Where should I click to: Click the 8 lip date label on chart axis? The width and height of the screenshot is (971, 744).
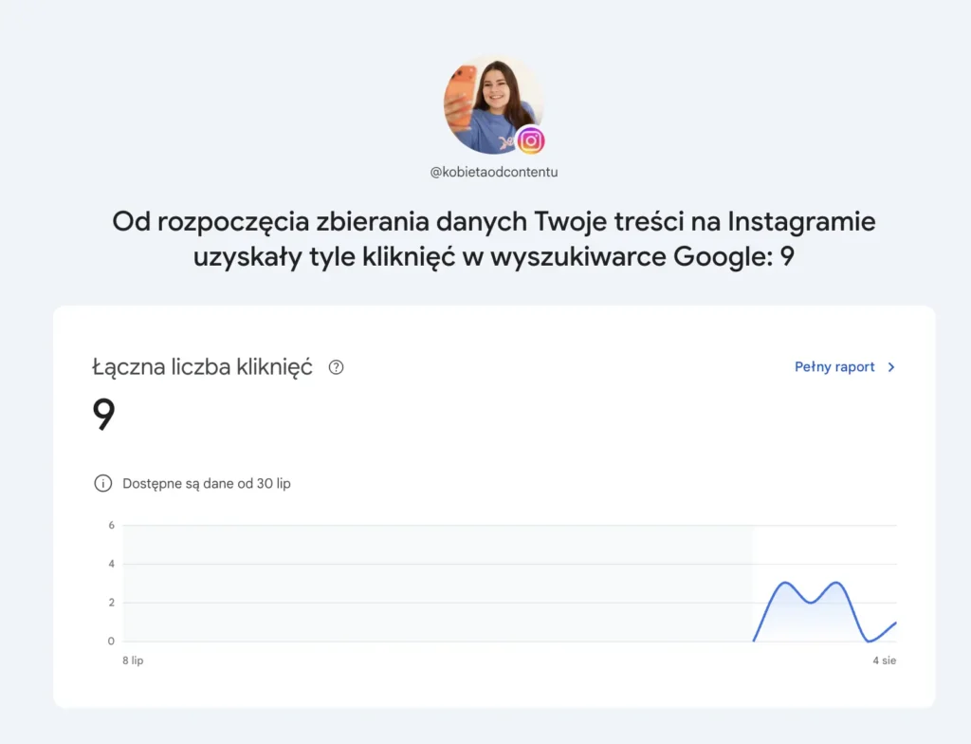pos(133,660)
